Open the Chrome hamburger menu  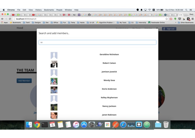[x=192, y=19]
